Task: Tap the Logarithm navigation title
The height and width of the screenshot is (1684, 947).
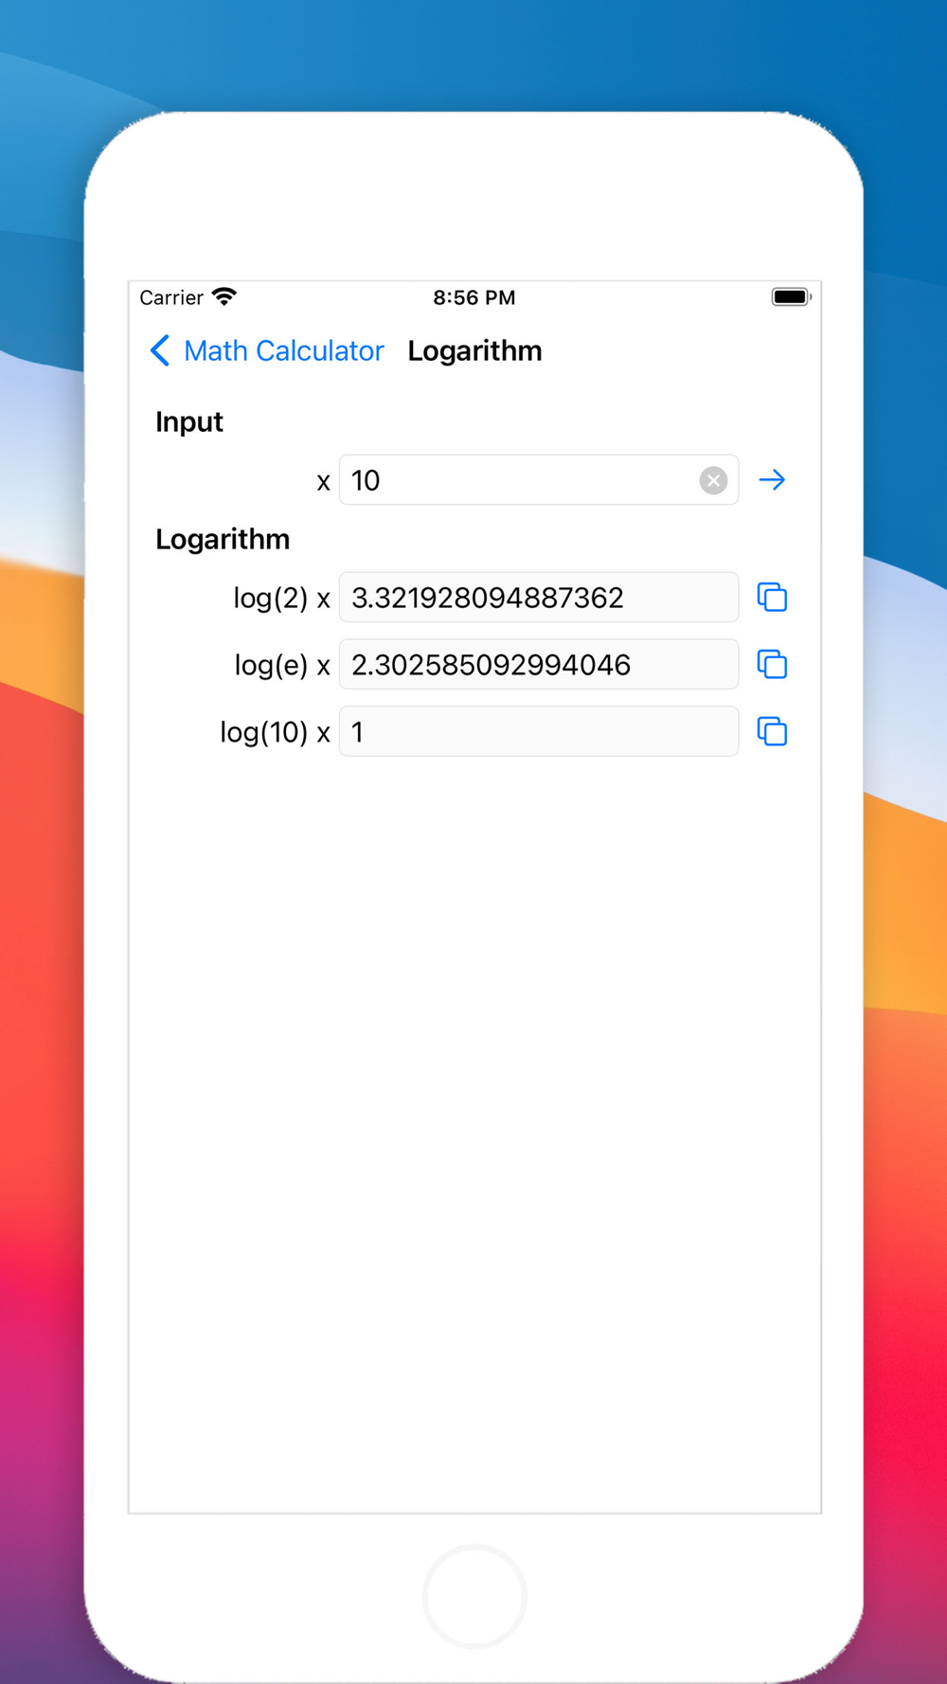Action: (474, 350)
